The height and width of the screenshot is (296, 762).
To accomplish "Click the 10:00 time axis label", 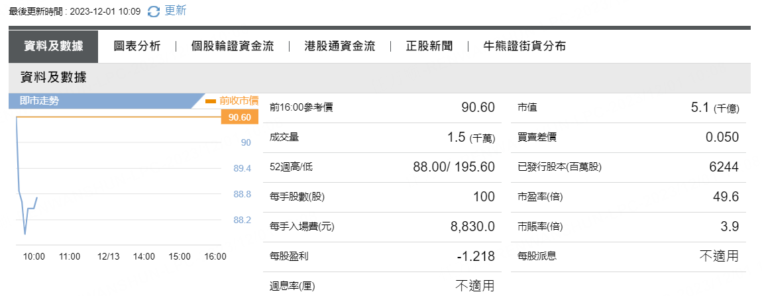I will click(34, 257).
